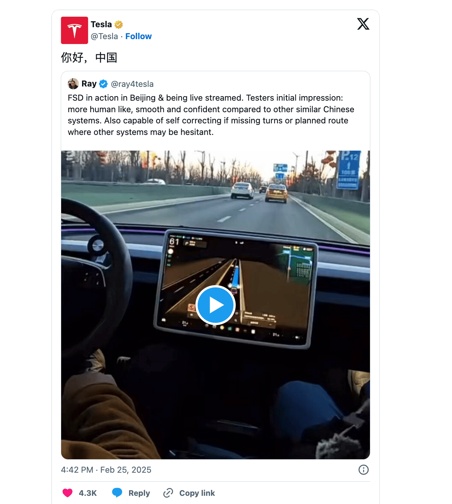The height and width of the screenshot is (504, 452).
Task: Click the X logo icon
Action: pyautogui.click(x=363, y=24)
